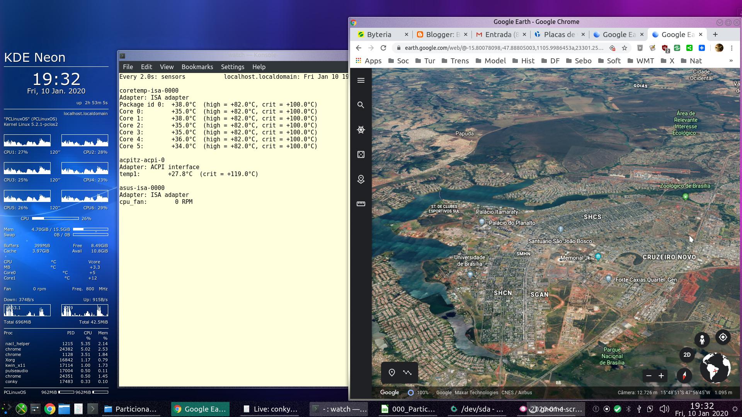The height and width of the screenshot is (417, 742).
Task: Open the Settings menu in Konsole
Action: coord(233,67)
